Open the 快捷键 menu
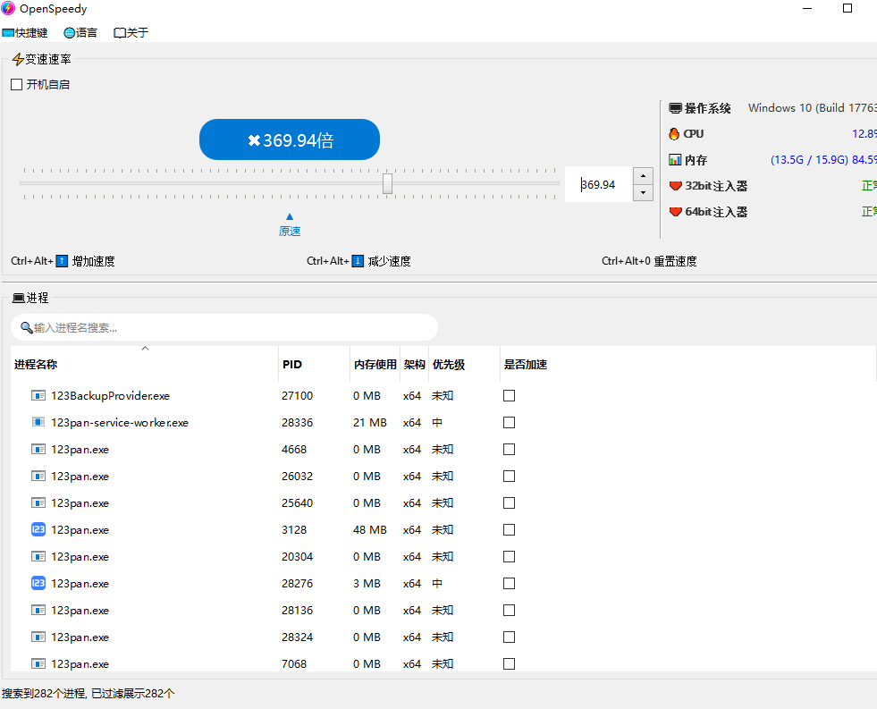Image resolution: width=877 pixels, height=709 pixels. tap(26, 32)
